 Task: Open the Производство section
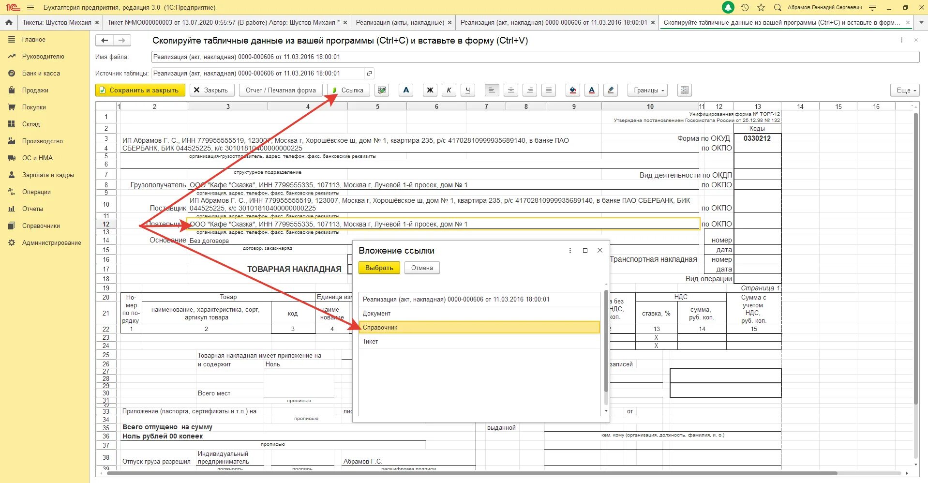(x=43, y=141)
